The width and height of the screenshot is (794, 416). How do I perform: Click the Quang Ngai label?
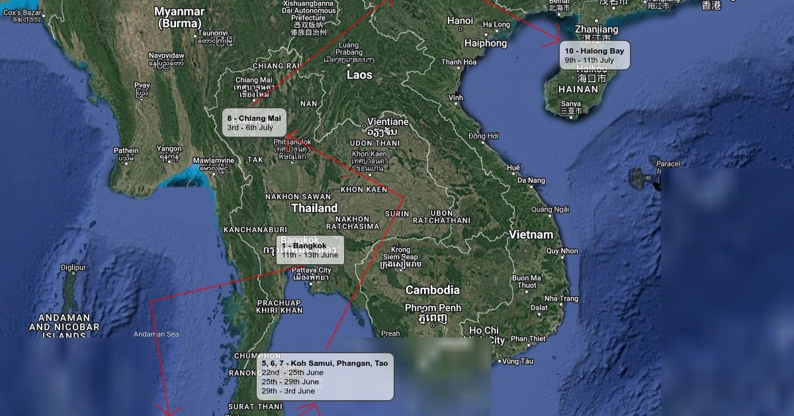[x=550, y=209]
